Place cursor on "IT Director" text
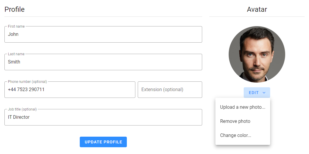309x154 pixels. click(x=19, y=117)
